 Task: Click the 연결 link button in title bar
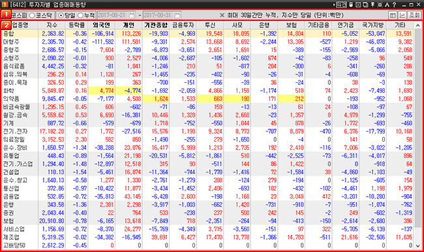[x=341, y=5]
